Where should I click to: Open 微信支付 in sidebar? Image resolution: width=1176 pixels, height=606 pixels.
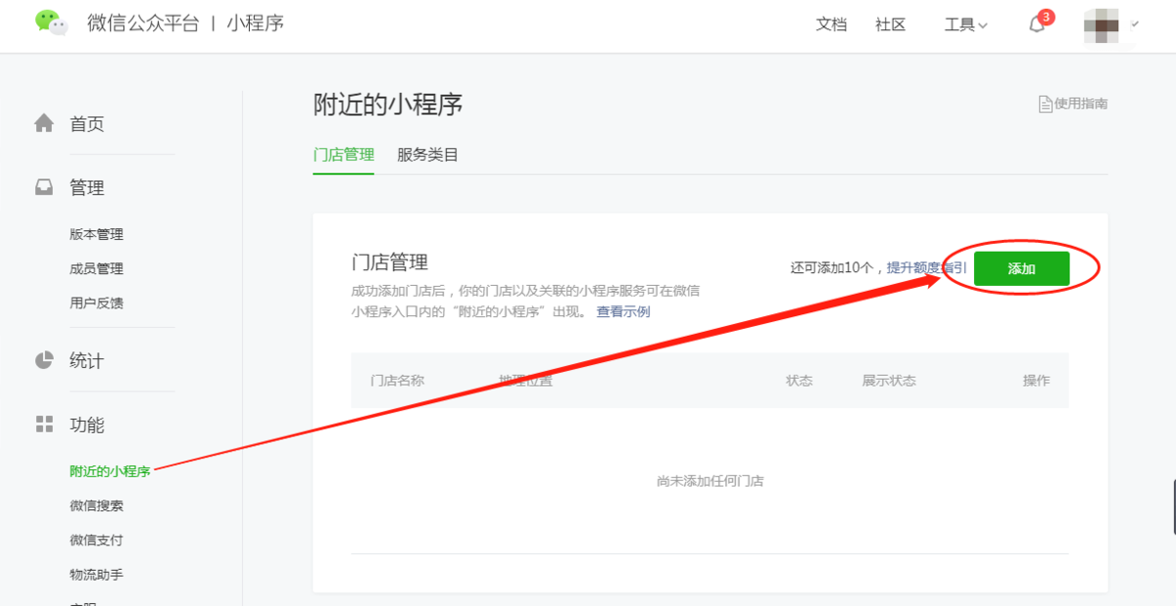point(96,539)
